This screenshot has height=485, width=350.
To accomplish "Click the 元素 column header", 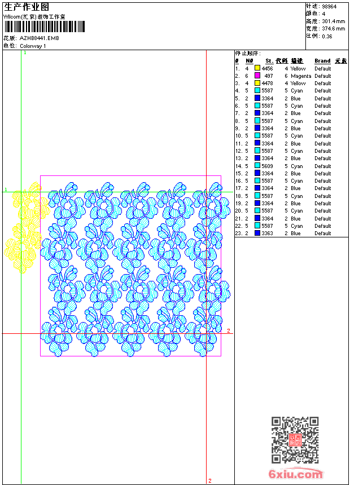I will click(341, 61).
